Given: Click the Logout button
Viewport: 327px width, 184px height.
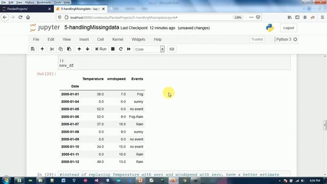Looking at the screenshot, I should (x=289, y=28).
